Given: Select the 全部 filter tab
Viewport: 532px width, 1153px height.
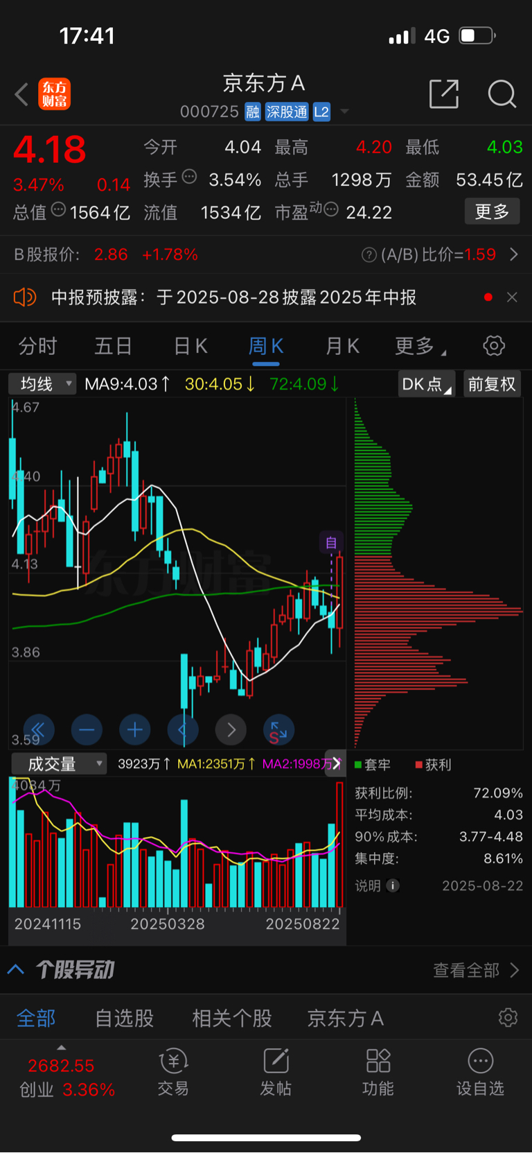Looking at the screenshot, I should tap(36, 1018).
